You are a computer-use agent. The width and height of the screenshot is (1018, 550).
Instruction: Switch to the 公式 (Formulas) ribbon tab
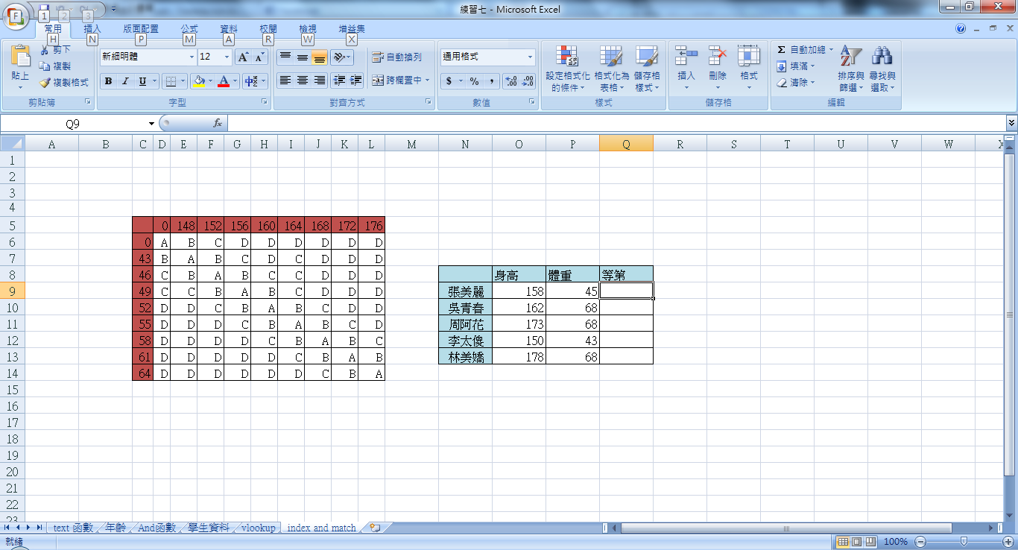point(189,29)
